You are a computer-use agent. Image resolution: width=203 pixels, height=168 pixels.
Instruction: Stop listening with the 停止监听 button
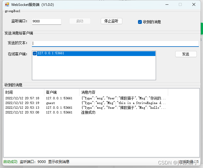click(x=111, y=21)
